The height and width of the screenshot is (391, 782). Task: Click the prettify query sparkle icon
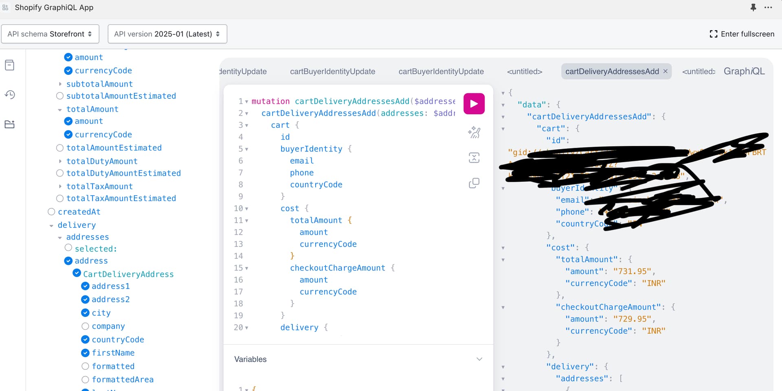(x=474, y=132)
